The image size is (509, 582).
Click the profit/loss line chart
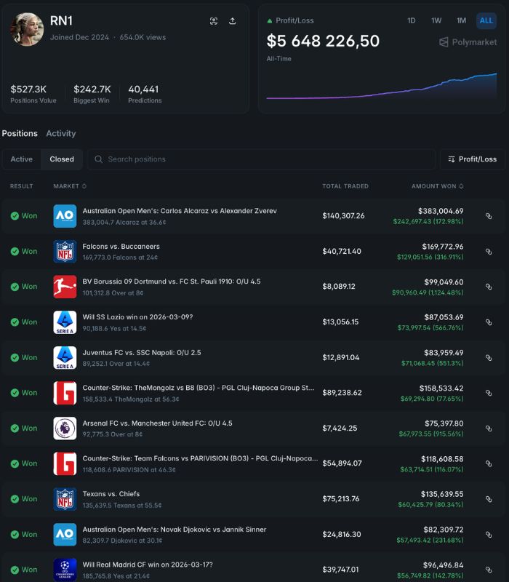click(381, 86)
